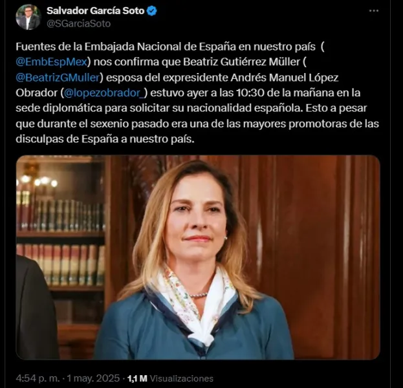This screenshot has width=403, height=388.
Task: Click the 1 may. 2025 date
Action: tap(93, 378)
